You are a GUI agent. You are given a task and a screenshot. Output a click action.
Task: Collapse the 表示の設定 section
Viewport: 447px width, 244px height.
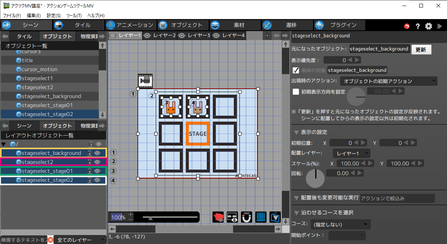coord(296,132)
